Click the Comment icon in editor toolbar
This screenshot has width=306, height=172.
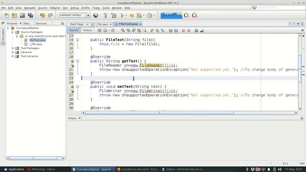197,31
